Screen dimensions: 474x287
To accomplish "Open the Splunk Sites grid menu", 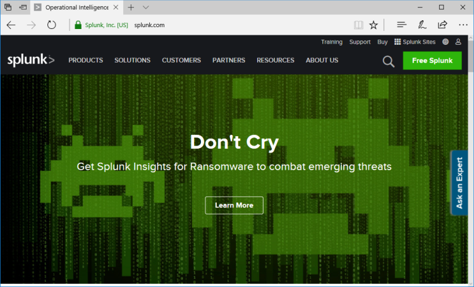I will pos(415,42).
